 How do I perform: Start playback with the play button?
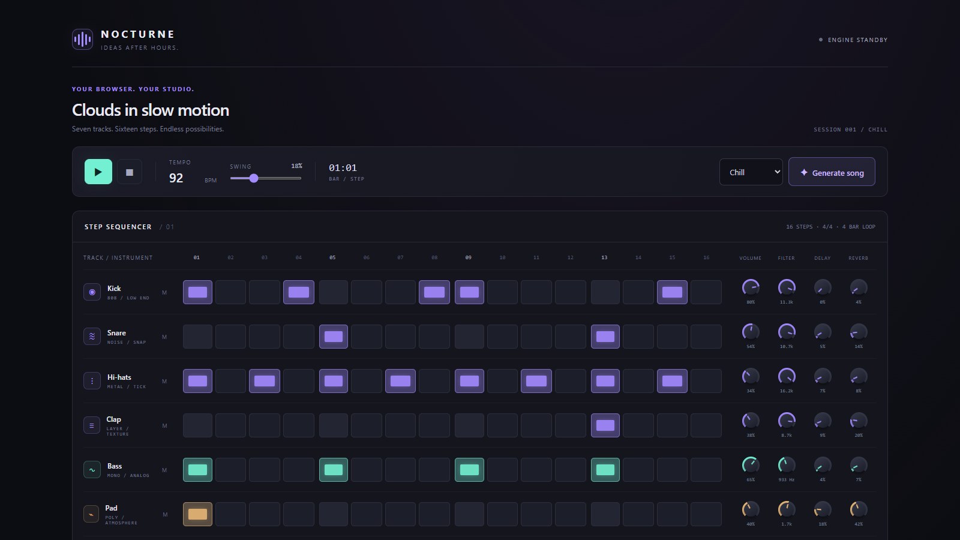click(98, 172)
